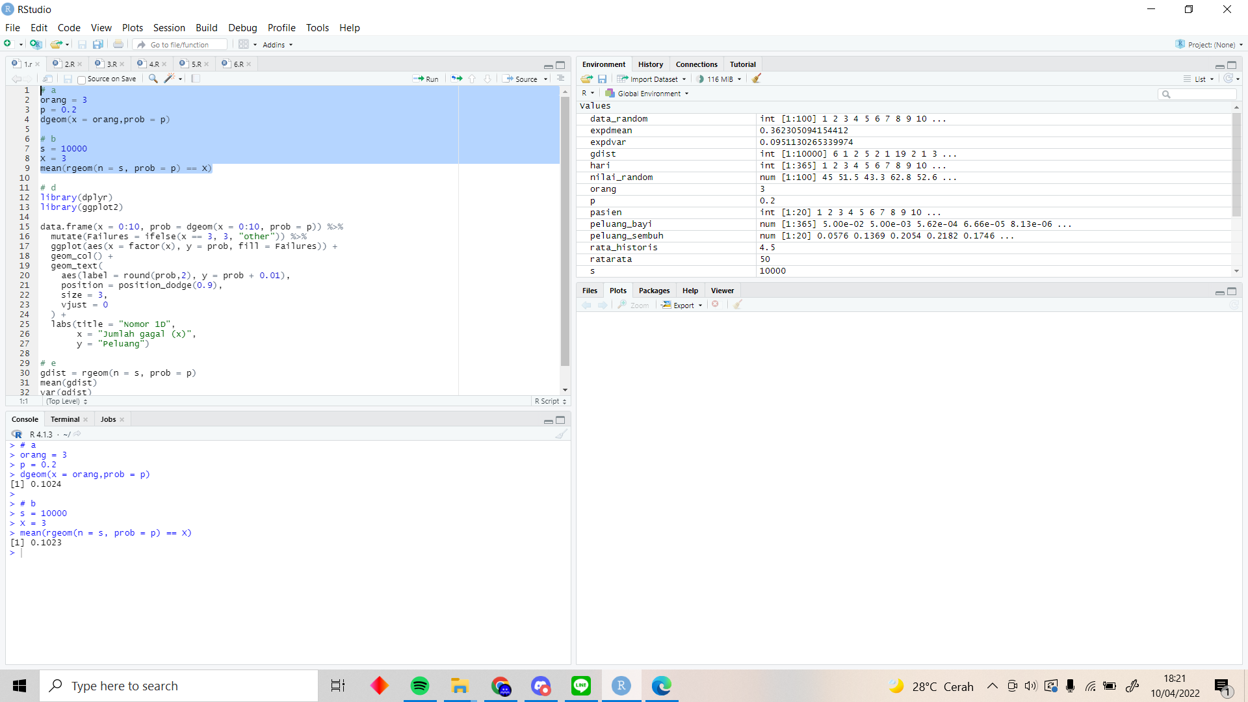1248x702 pixels.
Task: Click the Task View taskbar icon
Action: click(338, 686)
